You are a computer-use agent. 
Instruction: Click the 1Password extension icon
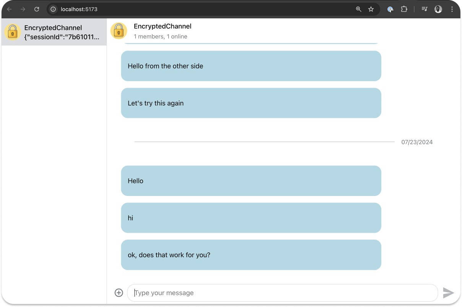[x=390, y=9]
